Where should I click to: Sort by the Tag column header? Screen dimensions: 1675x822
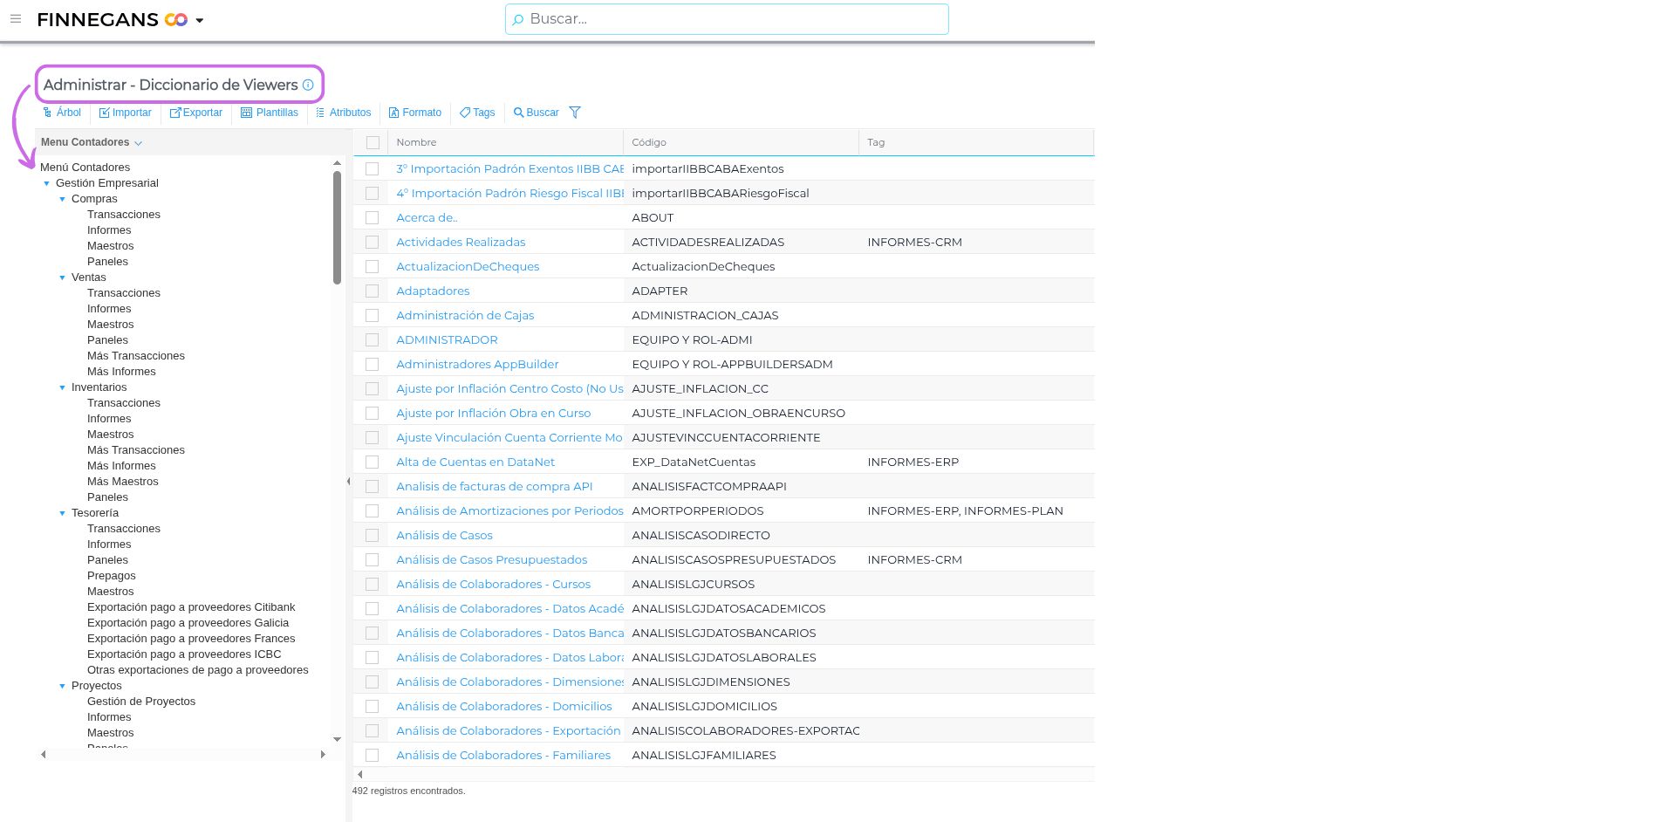975,142
